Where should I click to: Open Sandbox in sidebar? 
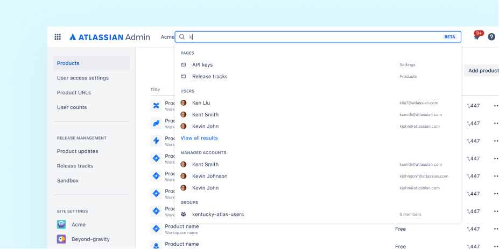67,180
